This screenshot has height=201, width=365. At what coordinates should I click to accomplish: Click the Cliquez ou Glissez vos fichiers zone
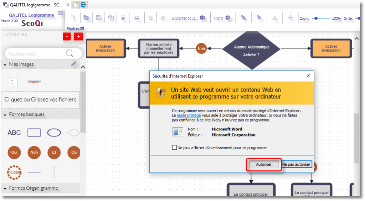pyautogui.click(x=41, y=100)
